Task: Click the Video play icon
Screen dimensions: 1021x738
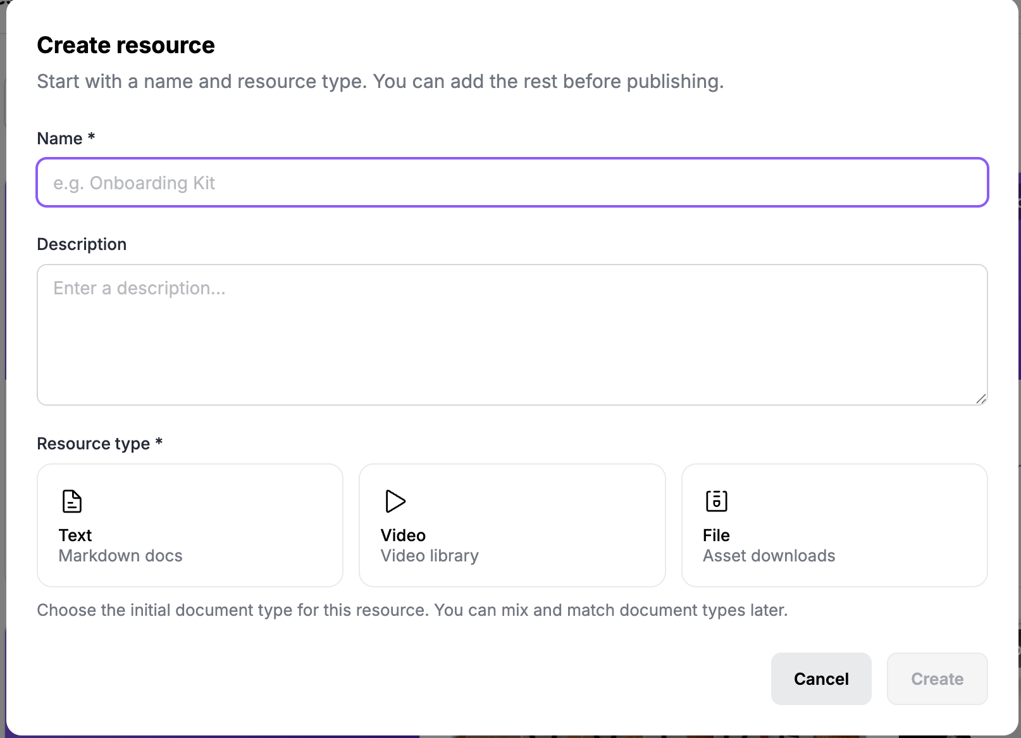Action: [x=395, y=501]
